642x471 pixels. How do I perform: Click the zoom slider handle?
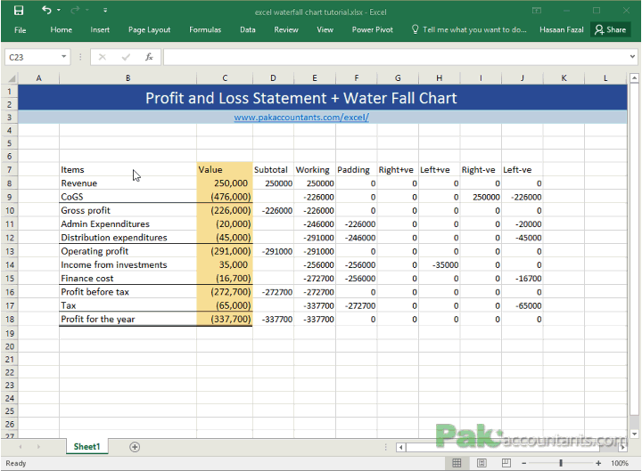coord(561,463)
